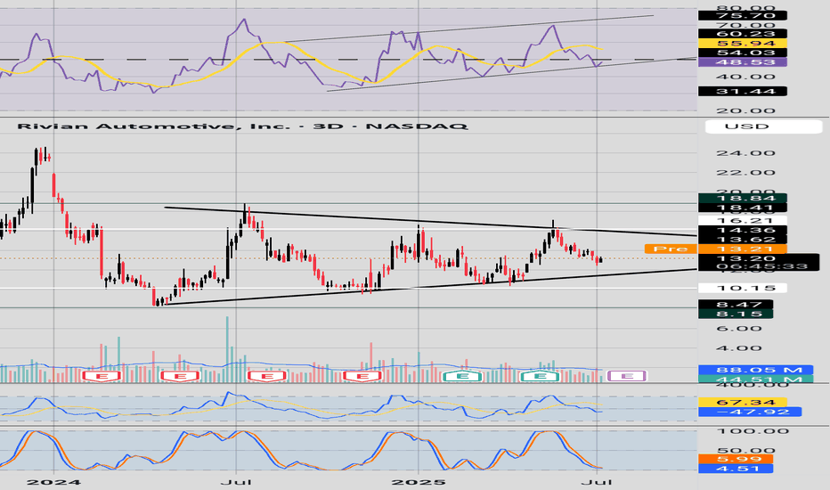
Task: Click the orange Pre 13.21 pre-market label
Action: pyautogui.click(x=716, y=249)
